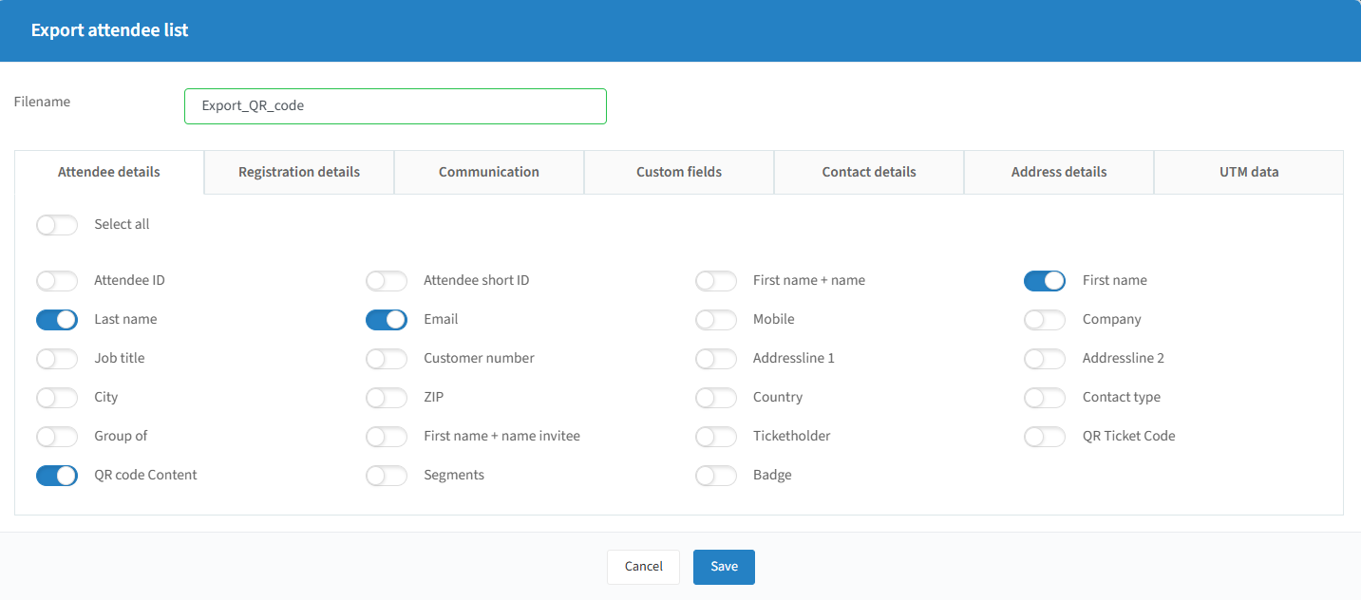Toggle the Contact type switch
Screen dimensions: 1361x600
click(1045, 398)
